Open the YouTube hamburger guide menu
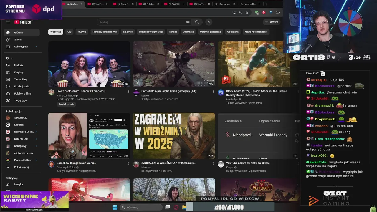The width and height of the screenshot is (377, 212). 8,22
